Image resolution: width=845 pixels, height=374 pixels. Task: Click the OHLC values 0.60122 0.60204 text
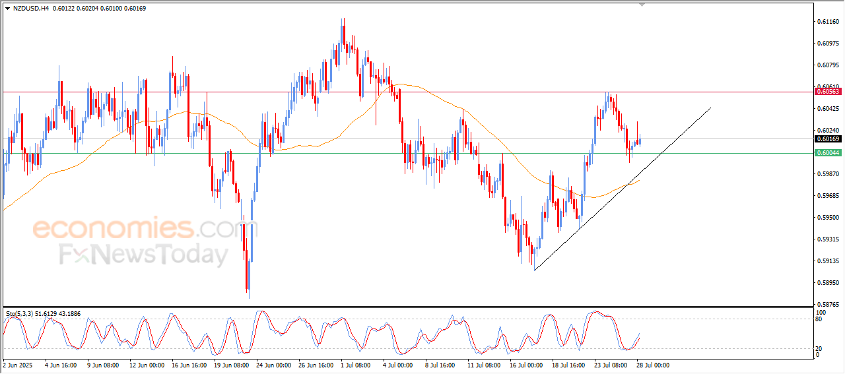click(76, 9)
